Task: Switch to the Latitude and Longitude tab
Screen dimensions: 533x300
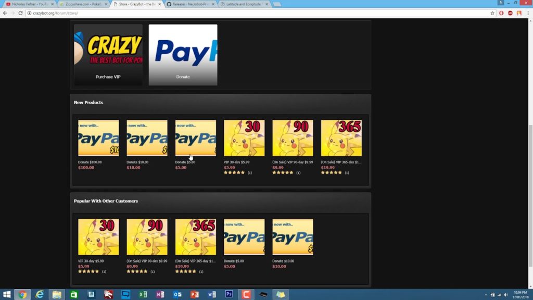Action: (242, 4)
